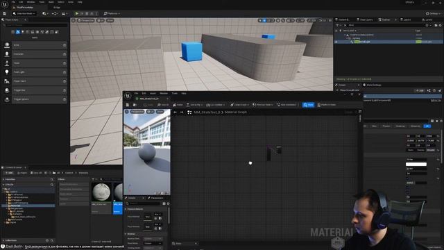Switch to the Parameters tab in Material Editor

(x=155, y=198)
